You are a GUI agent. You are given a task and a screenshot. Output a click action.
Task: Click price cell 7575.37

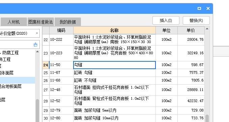(x=191, y=73)
